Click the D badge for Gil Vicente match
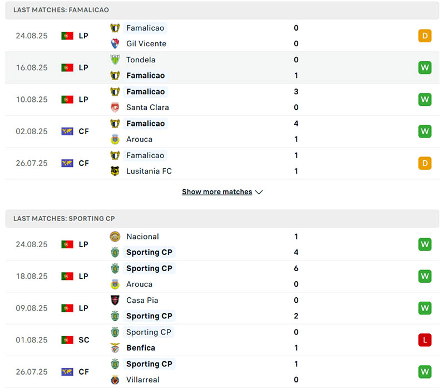 coord(425,36)
